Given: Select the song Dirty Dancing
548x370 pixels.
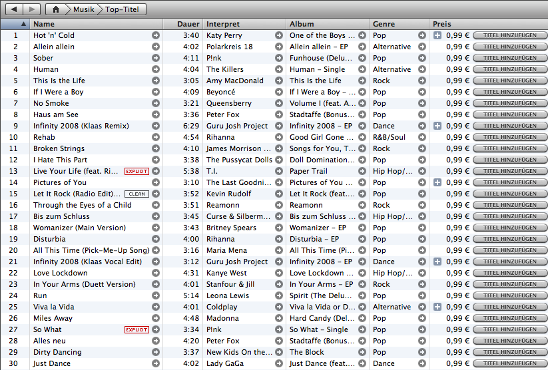Looking at the screenshot, I should click(x=57, y=352).
